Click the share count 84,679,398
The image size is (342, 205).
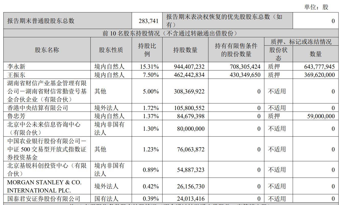[191, 116]
